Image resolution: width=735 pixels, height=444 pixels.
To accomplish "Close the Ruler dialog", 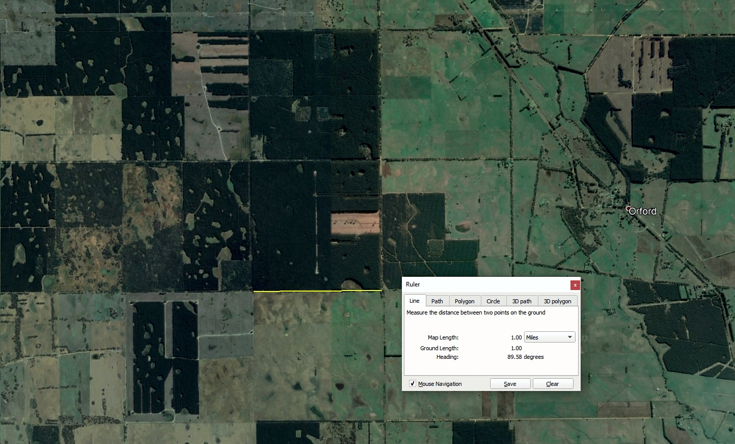I will [x=575, y=285].
